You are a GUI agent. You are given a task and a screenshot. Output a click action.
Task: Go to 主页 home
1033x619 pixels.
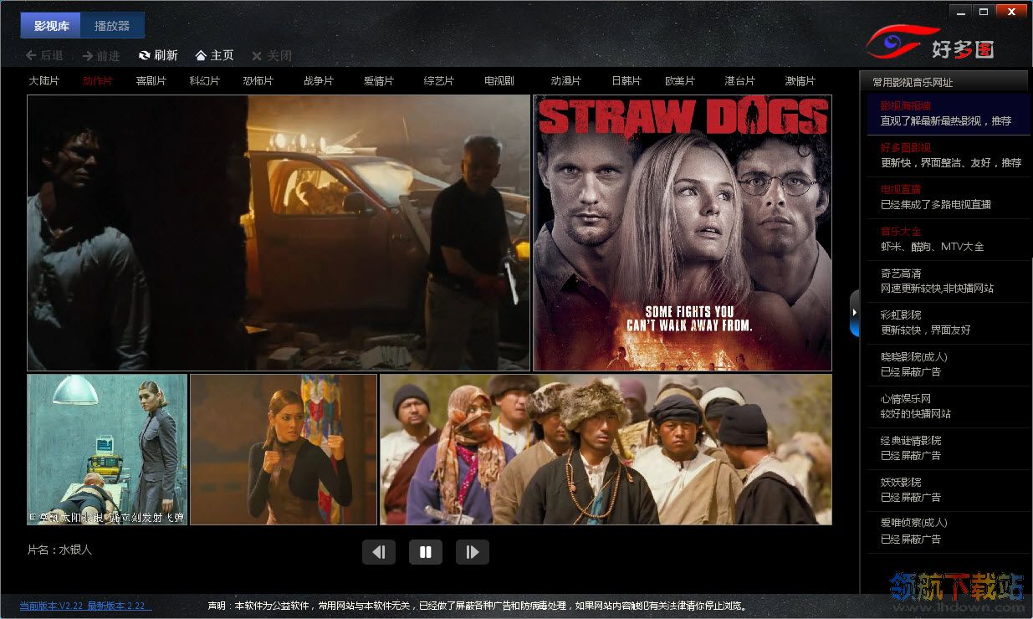215,55
